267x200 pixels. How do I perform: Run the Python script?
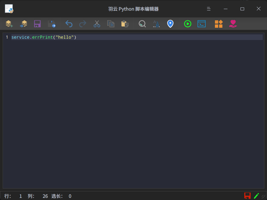187,24
